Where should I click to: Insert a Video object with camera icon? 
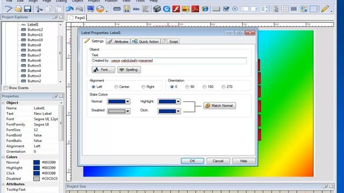(156, 9)
